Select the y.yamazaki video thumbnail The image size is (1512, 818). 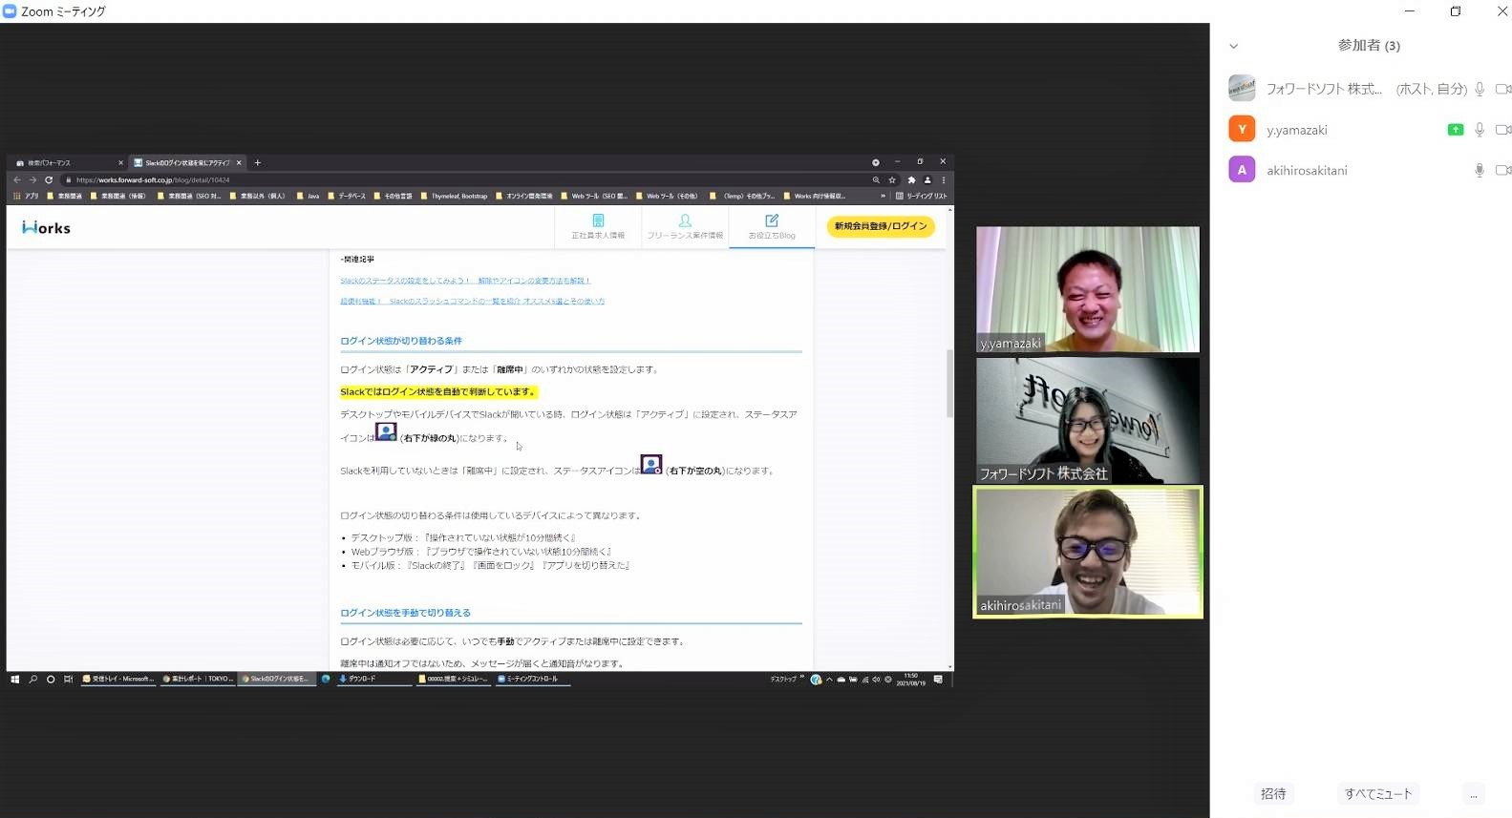(1087, 289)
